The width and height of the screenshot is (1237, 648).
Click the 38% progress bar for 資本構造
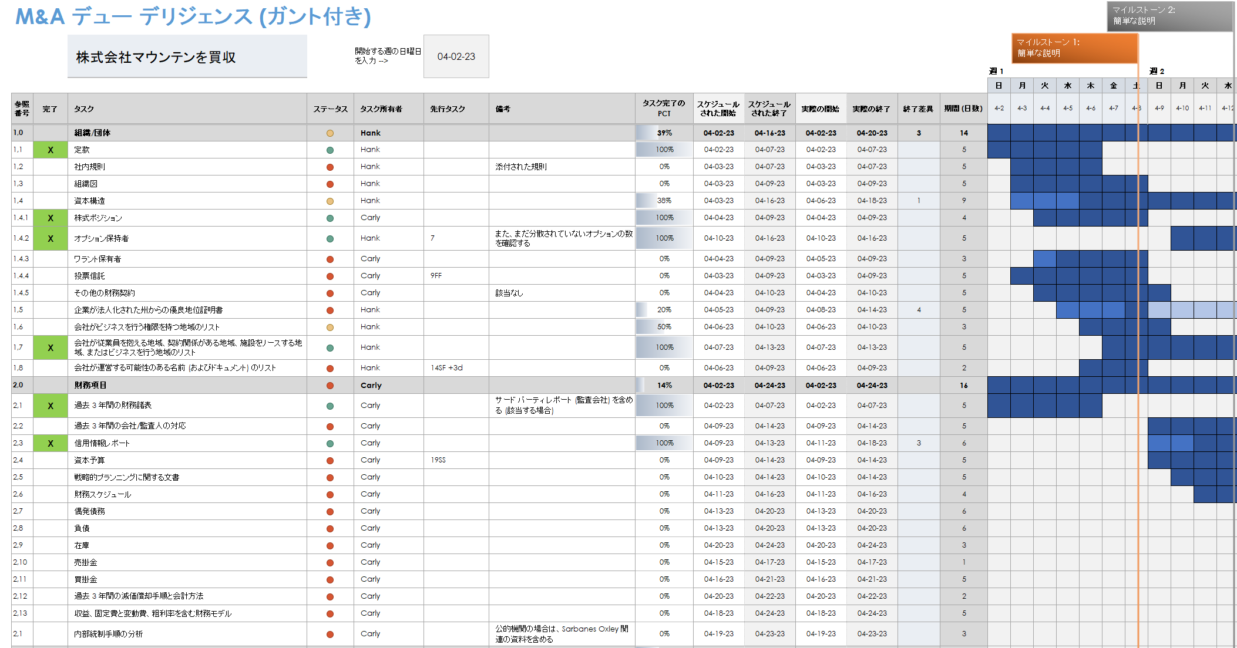click(664, 201)
